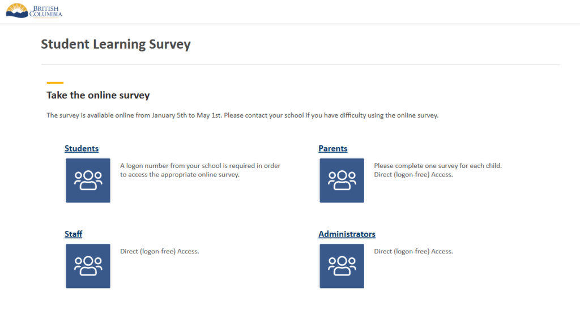Open the Parents survey group icon
Screen dimensions: 580x310
click(342, 180)
